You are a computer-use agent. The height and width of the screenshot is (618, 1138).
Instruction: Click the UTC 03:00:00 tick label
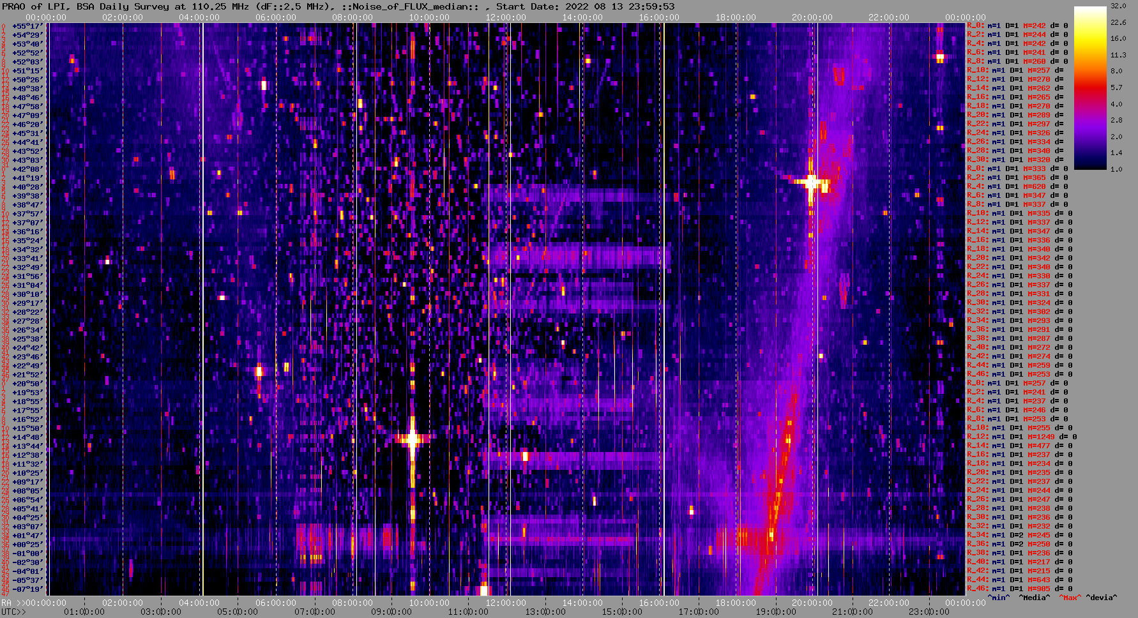[161, 612]
